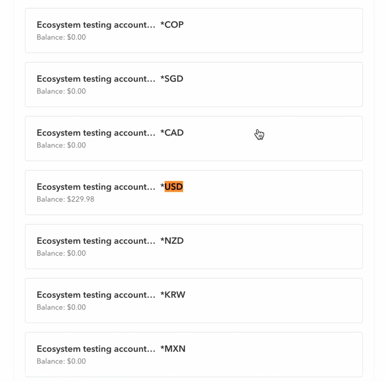Click the Balance: $229.98 text
Image resolution: width=386 pixels, height=381 pixels.
pos(65,199)
